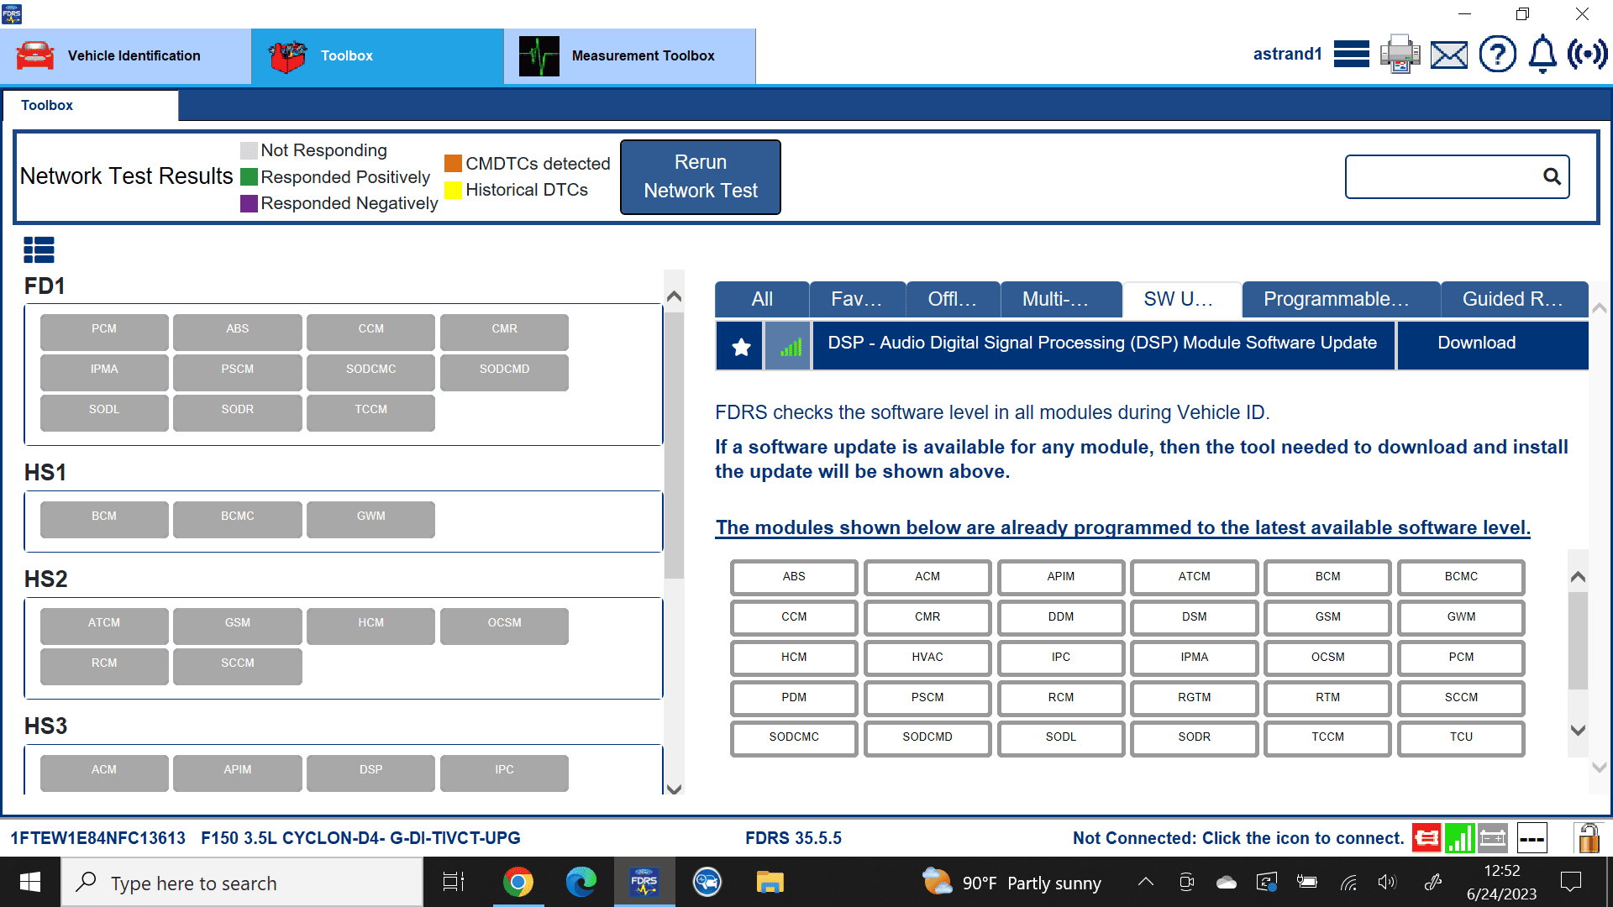Viewport: 1613px width, 907px height.
Task: Open the messages envelope icon
Action: pos(1448,54)
